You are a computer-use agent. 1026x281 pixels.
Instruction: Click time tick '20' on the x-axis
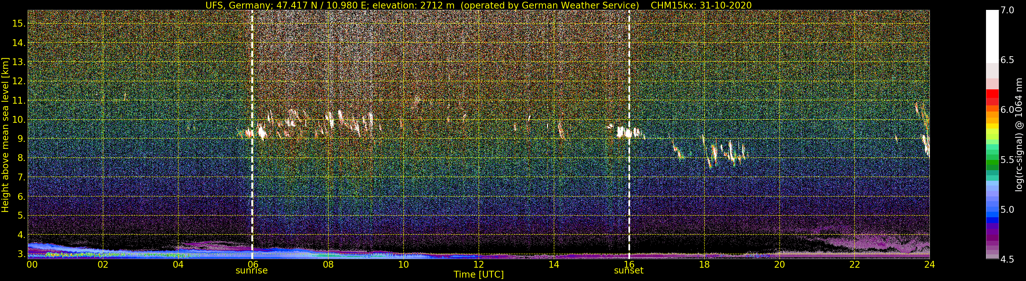tap(780, 265)
